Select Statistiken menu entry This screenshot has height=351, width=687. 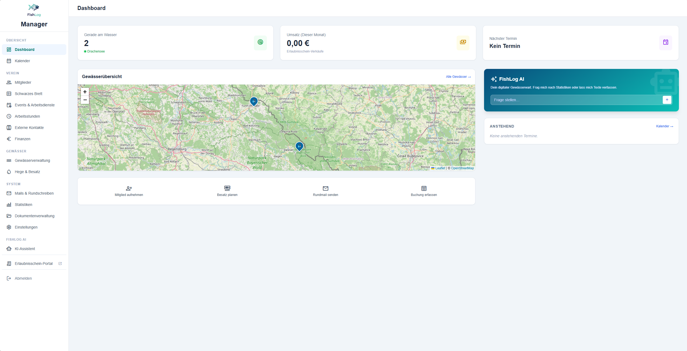click(x=34, y=205)
